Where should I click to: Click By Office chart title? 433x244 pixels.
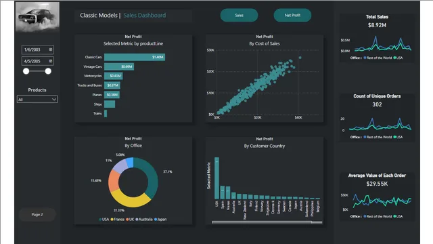(133, 146)
